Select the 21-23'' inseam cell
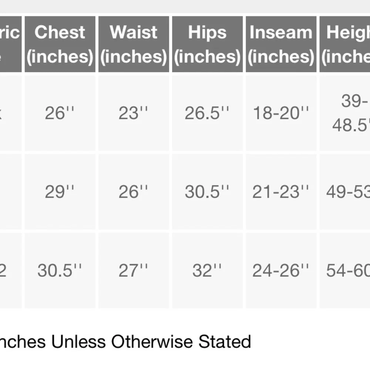The image size is (370, 370). 281,192
